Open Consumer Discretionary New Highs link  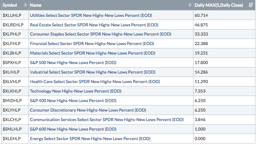(x=88, y=110)
